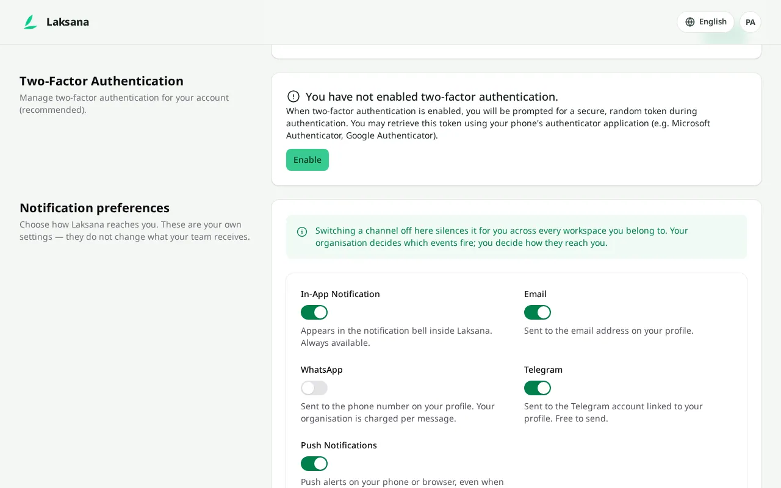Click the "Push alerts on your phone" description
The image size is (781, 488).
tap(402, 482)
